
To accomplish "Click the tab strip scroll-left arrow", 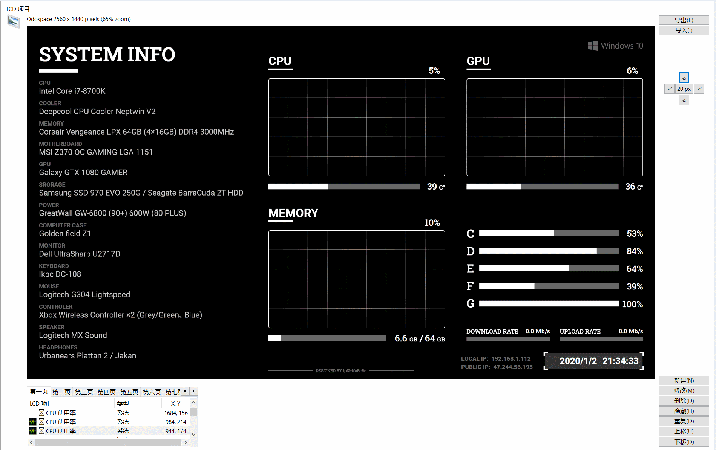I will click(x=185, y=391).
